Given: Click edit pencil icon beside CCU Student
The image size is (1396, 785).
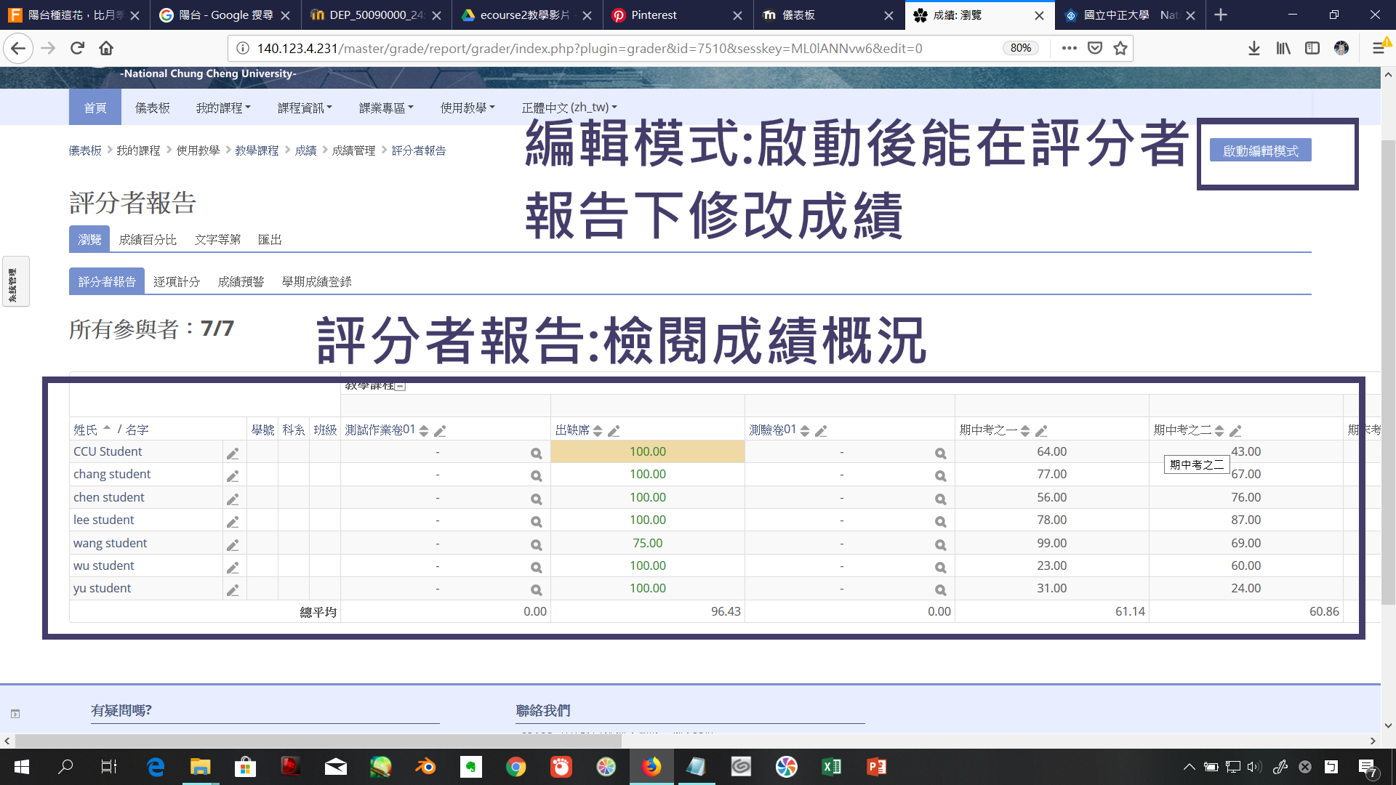Looking at the screenshot, I should pos(233,454).
